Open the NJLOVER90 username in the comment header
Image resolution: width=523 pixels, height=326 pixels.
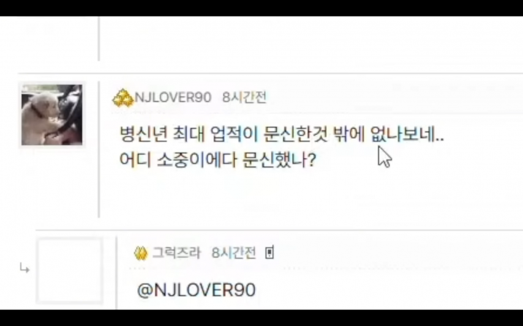pos(173,98)
